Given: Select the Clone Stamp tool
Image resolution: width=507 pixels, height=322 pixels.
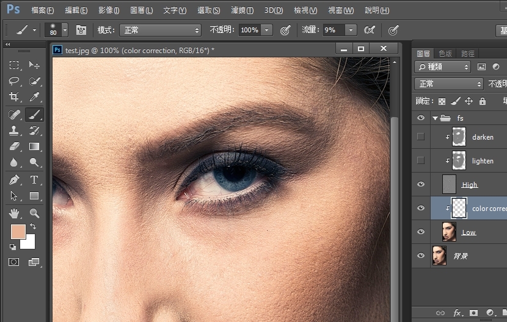Looking at the screenshot, I should (x=14, y=131).
